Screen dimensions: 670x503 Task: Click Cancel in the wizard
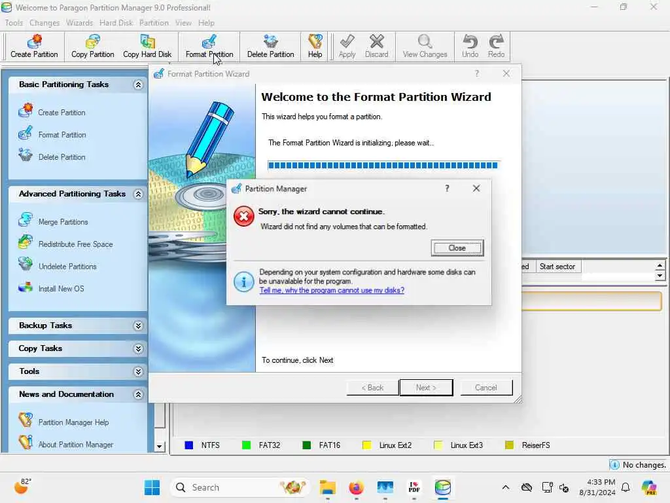[x=486, y=388]
